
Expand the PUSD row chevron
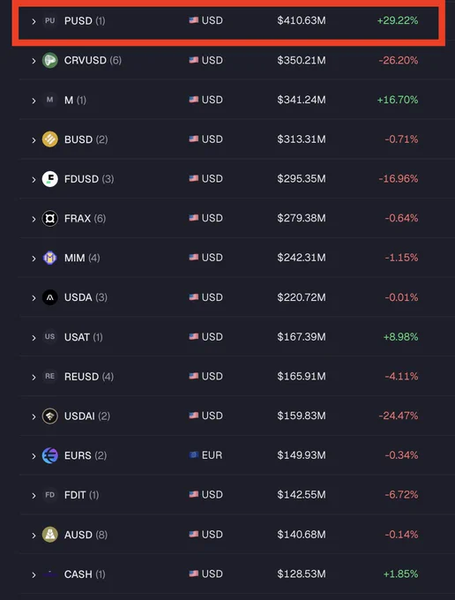34,21
